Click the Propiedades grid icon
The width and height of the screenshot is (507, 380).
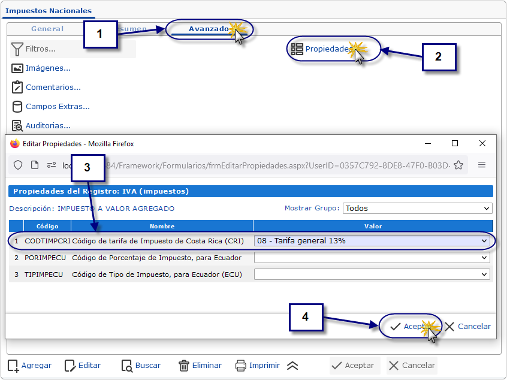[x=297, y=49]
